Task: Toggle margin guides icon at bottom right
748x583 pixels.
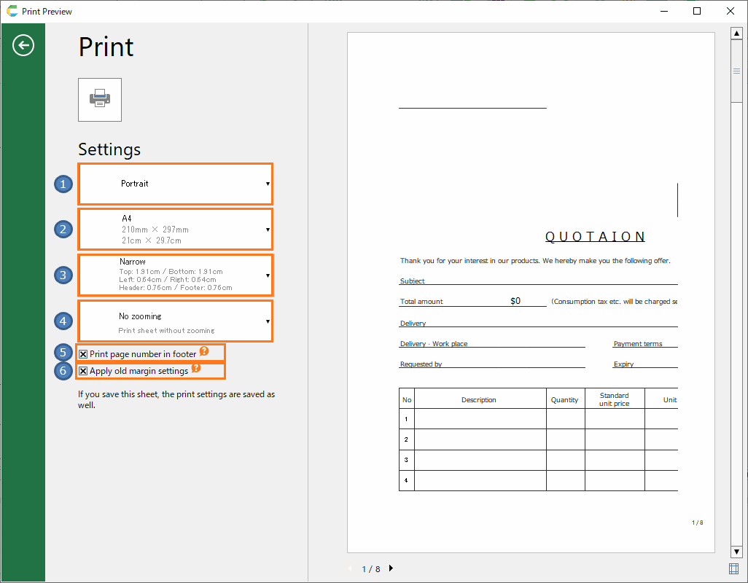Action: point(735,568)
